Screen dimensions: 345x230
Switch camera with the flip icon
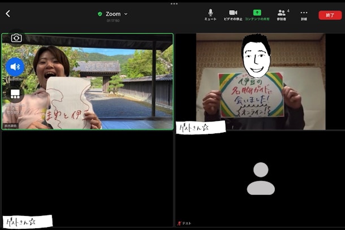tap(16, 38)
